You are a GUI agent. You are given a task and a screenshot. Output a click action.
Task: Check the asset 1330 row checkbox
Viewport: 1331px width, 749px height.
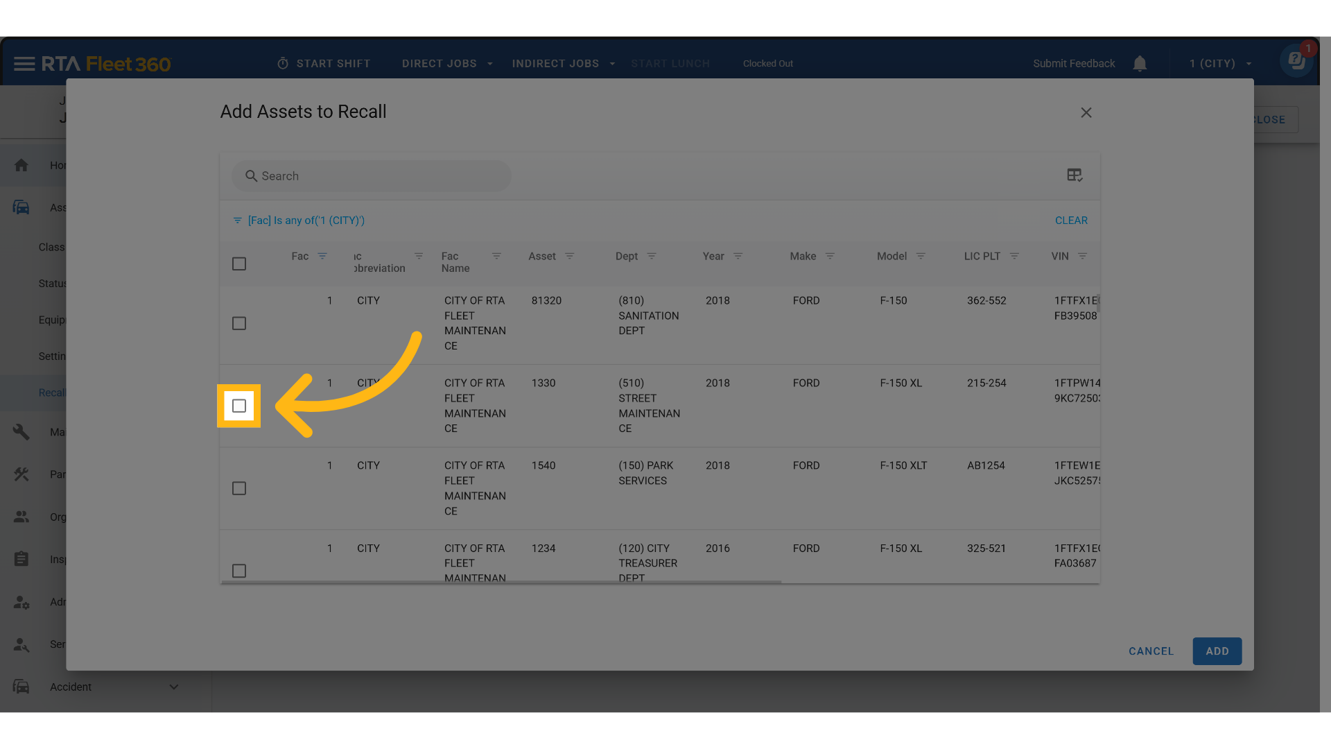click(239, 406)
